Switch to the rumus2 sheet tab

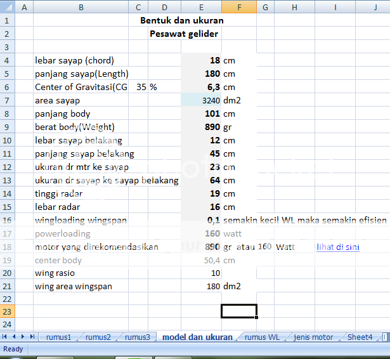(98, 337)
